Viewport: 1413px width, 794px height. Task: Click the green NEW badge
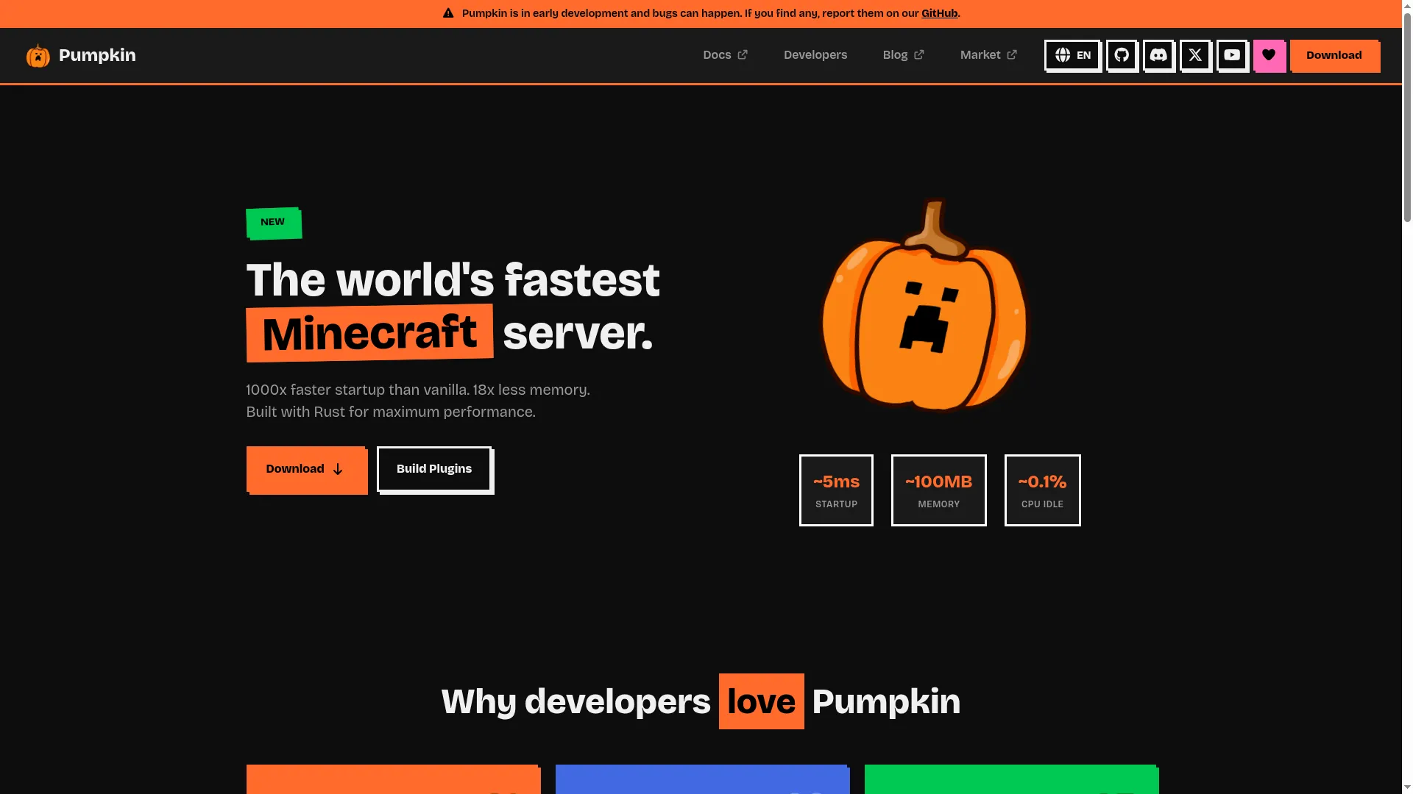(273, 223)
